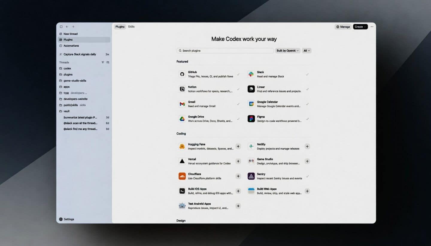Screen dimensions: 431x246
Task: Select the Build iOS Apps icon
Action: tap(182, 191)
